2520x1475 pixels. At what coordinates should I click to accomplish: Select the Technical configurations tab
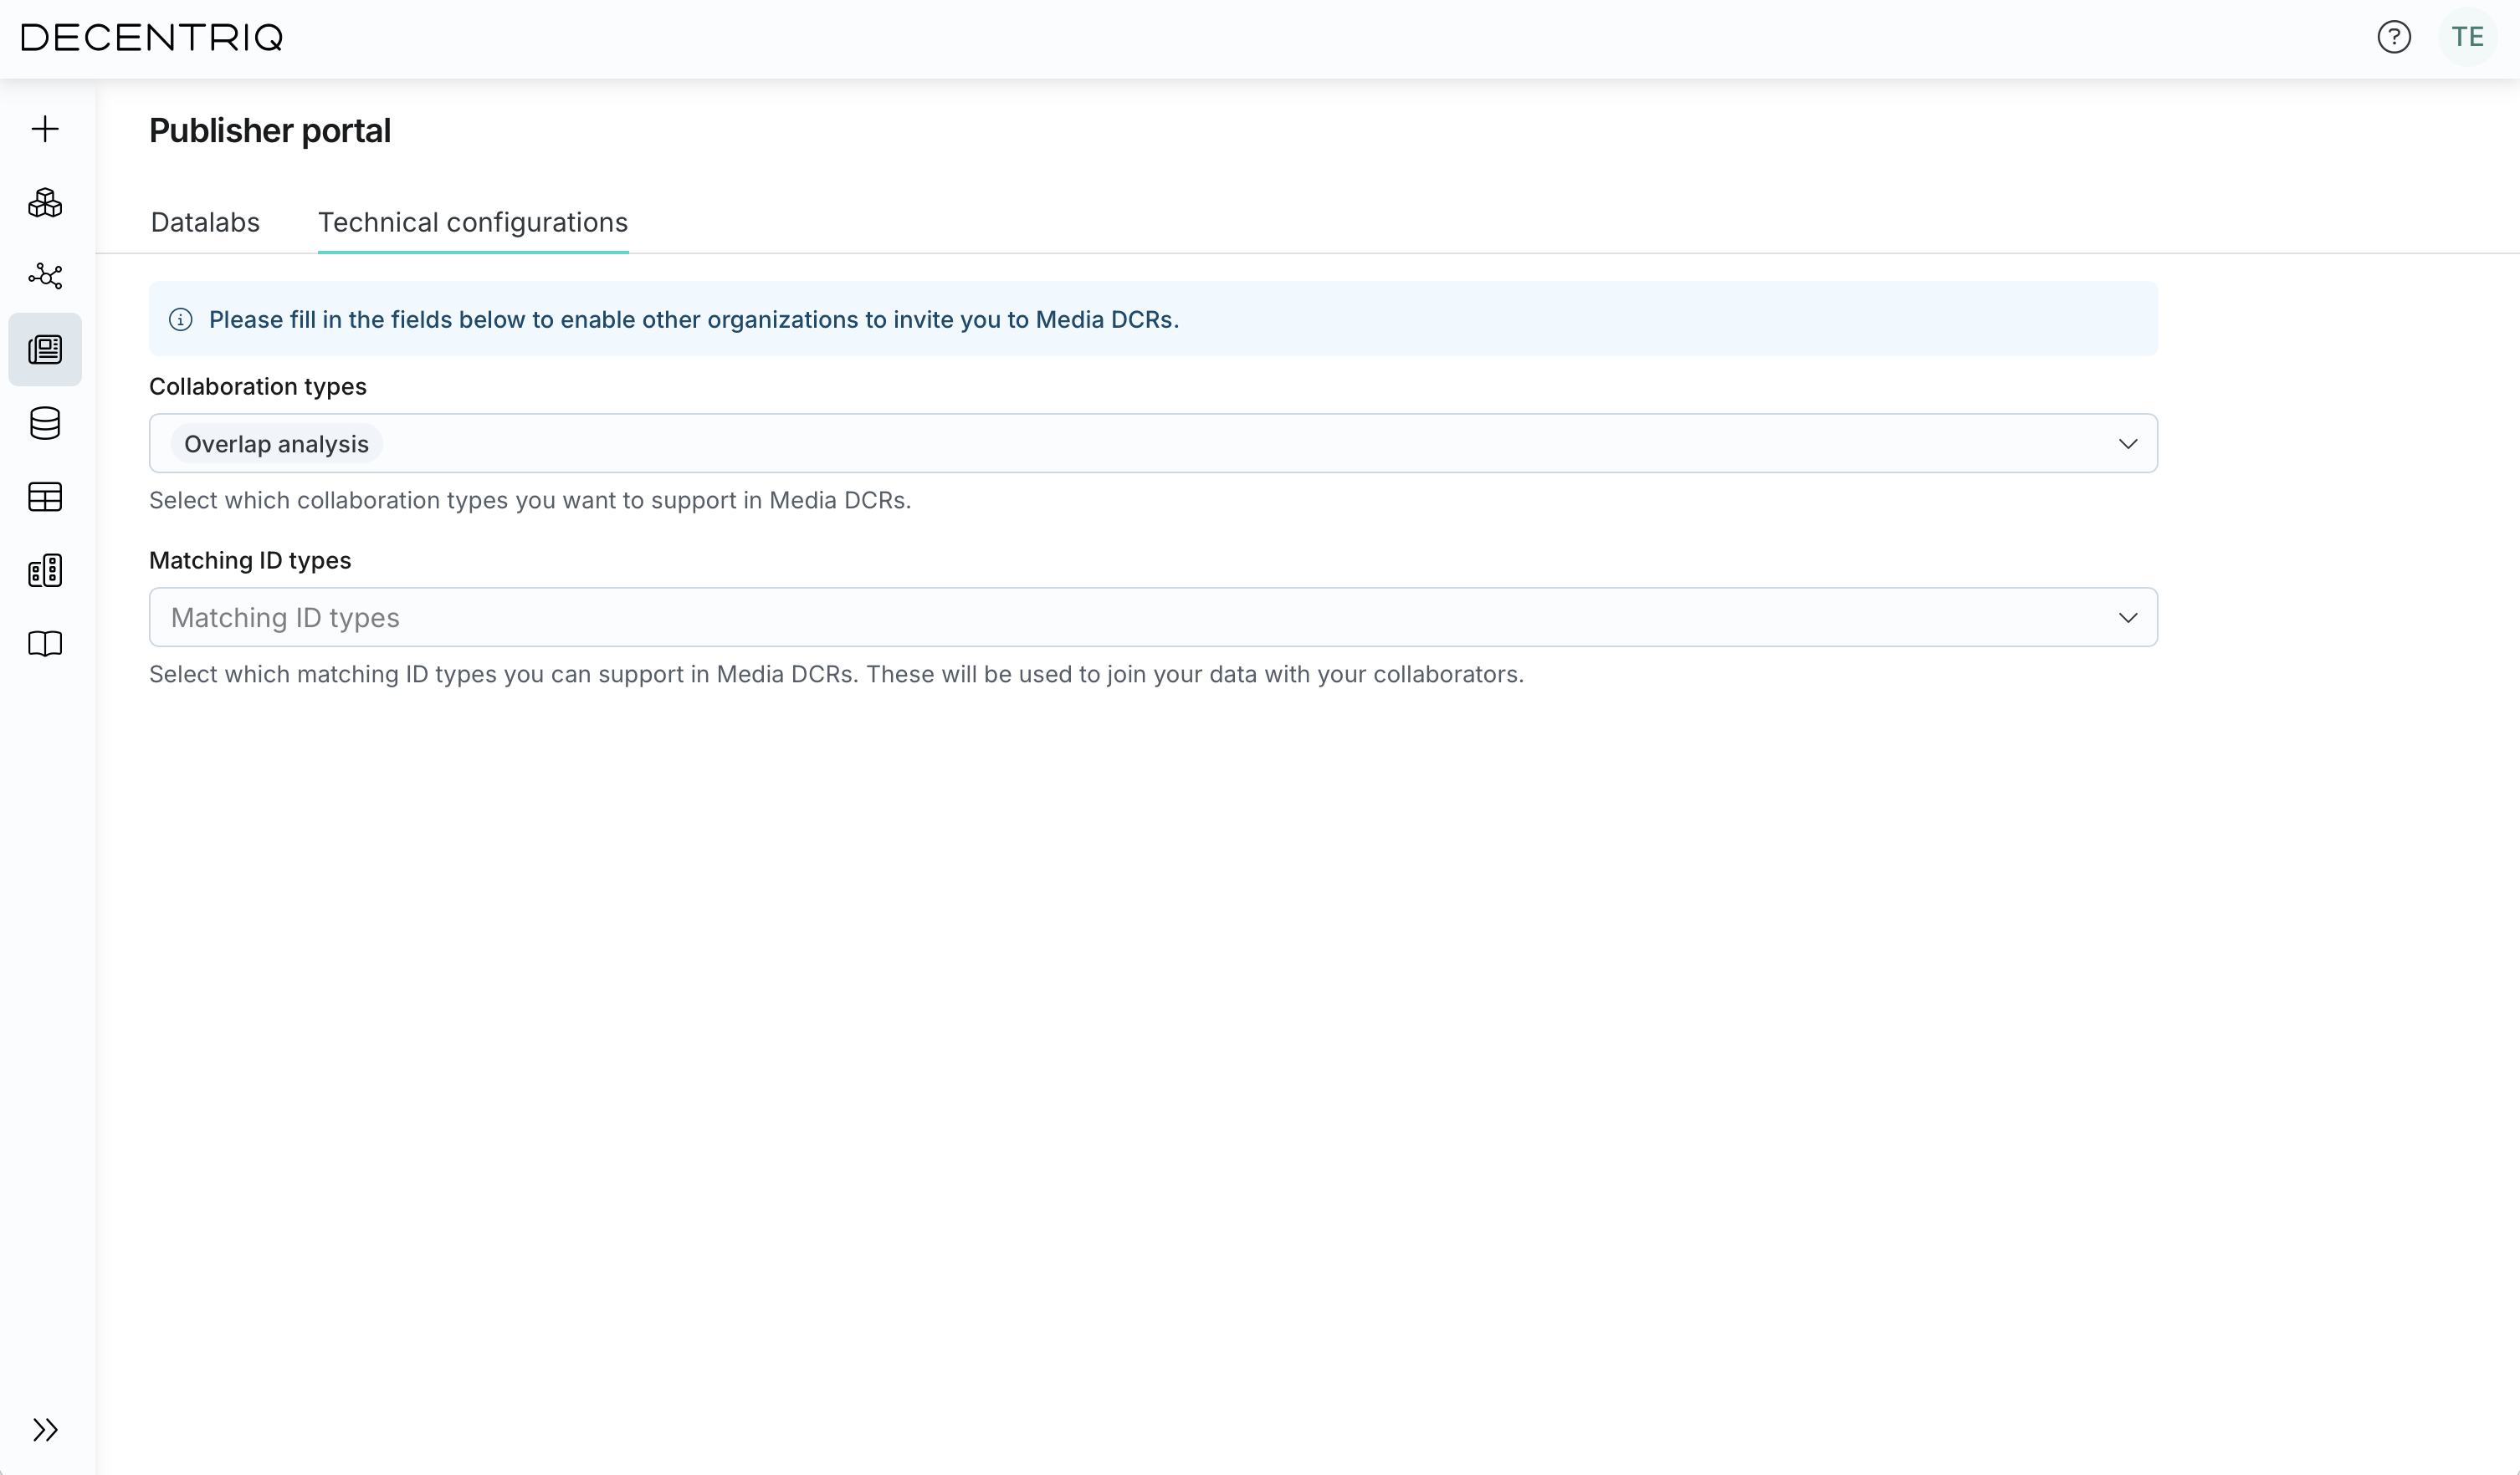(473, 222)
